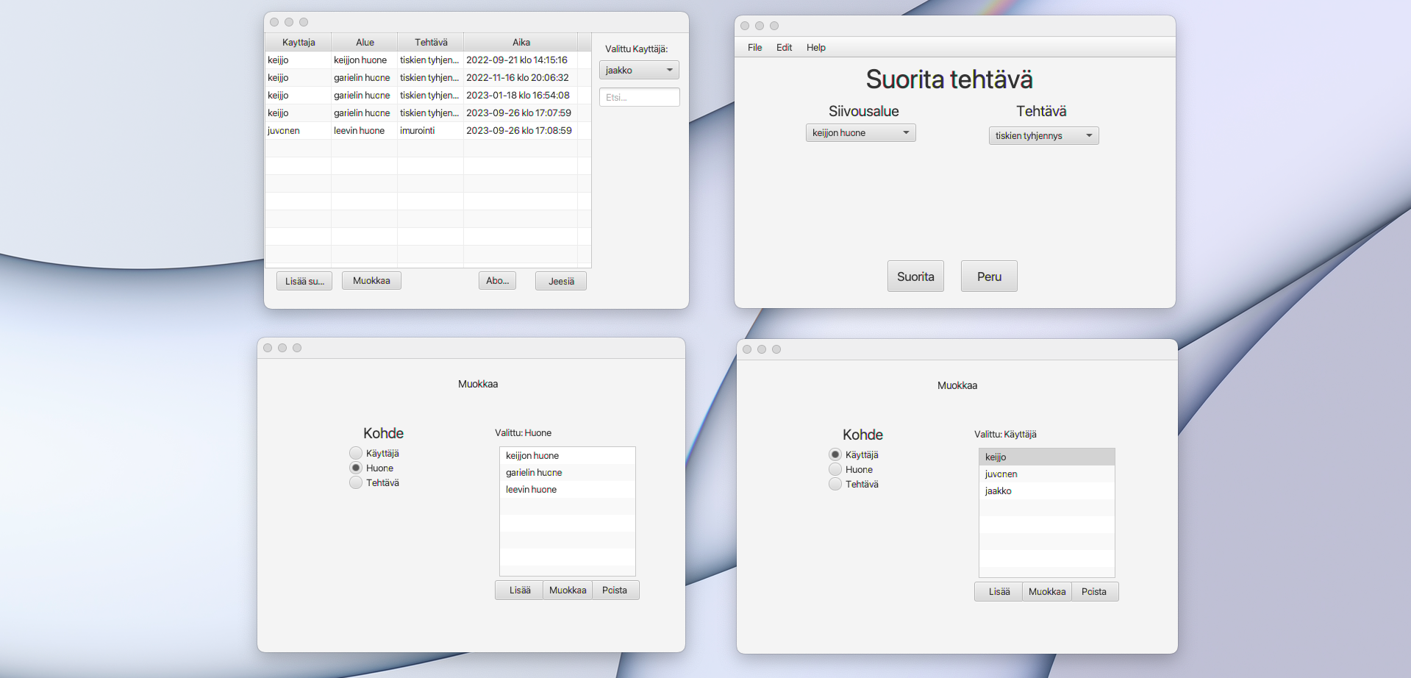
Task: Select Tehtävä radio button in left Muokkaa window
Action: (356, 482)
